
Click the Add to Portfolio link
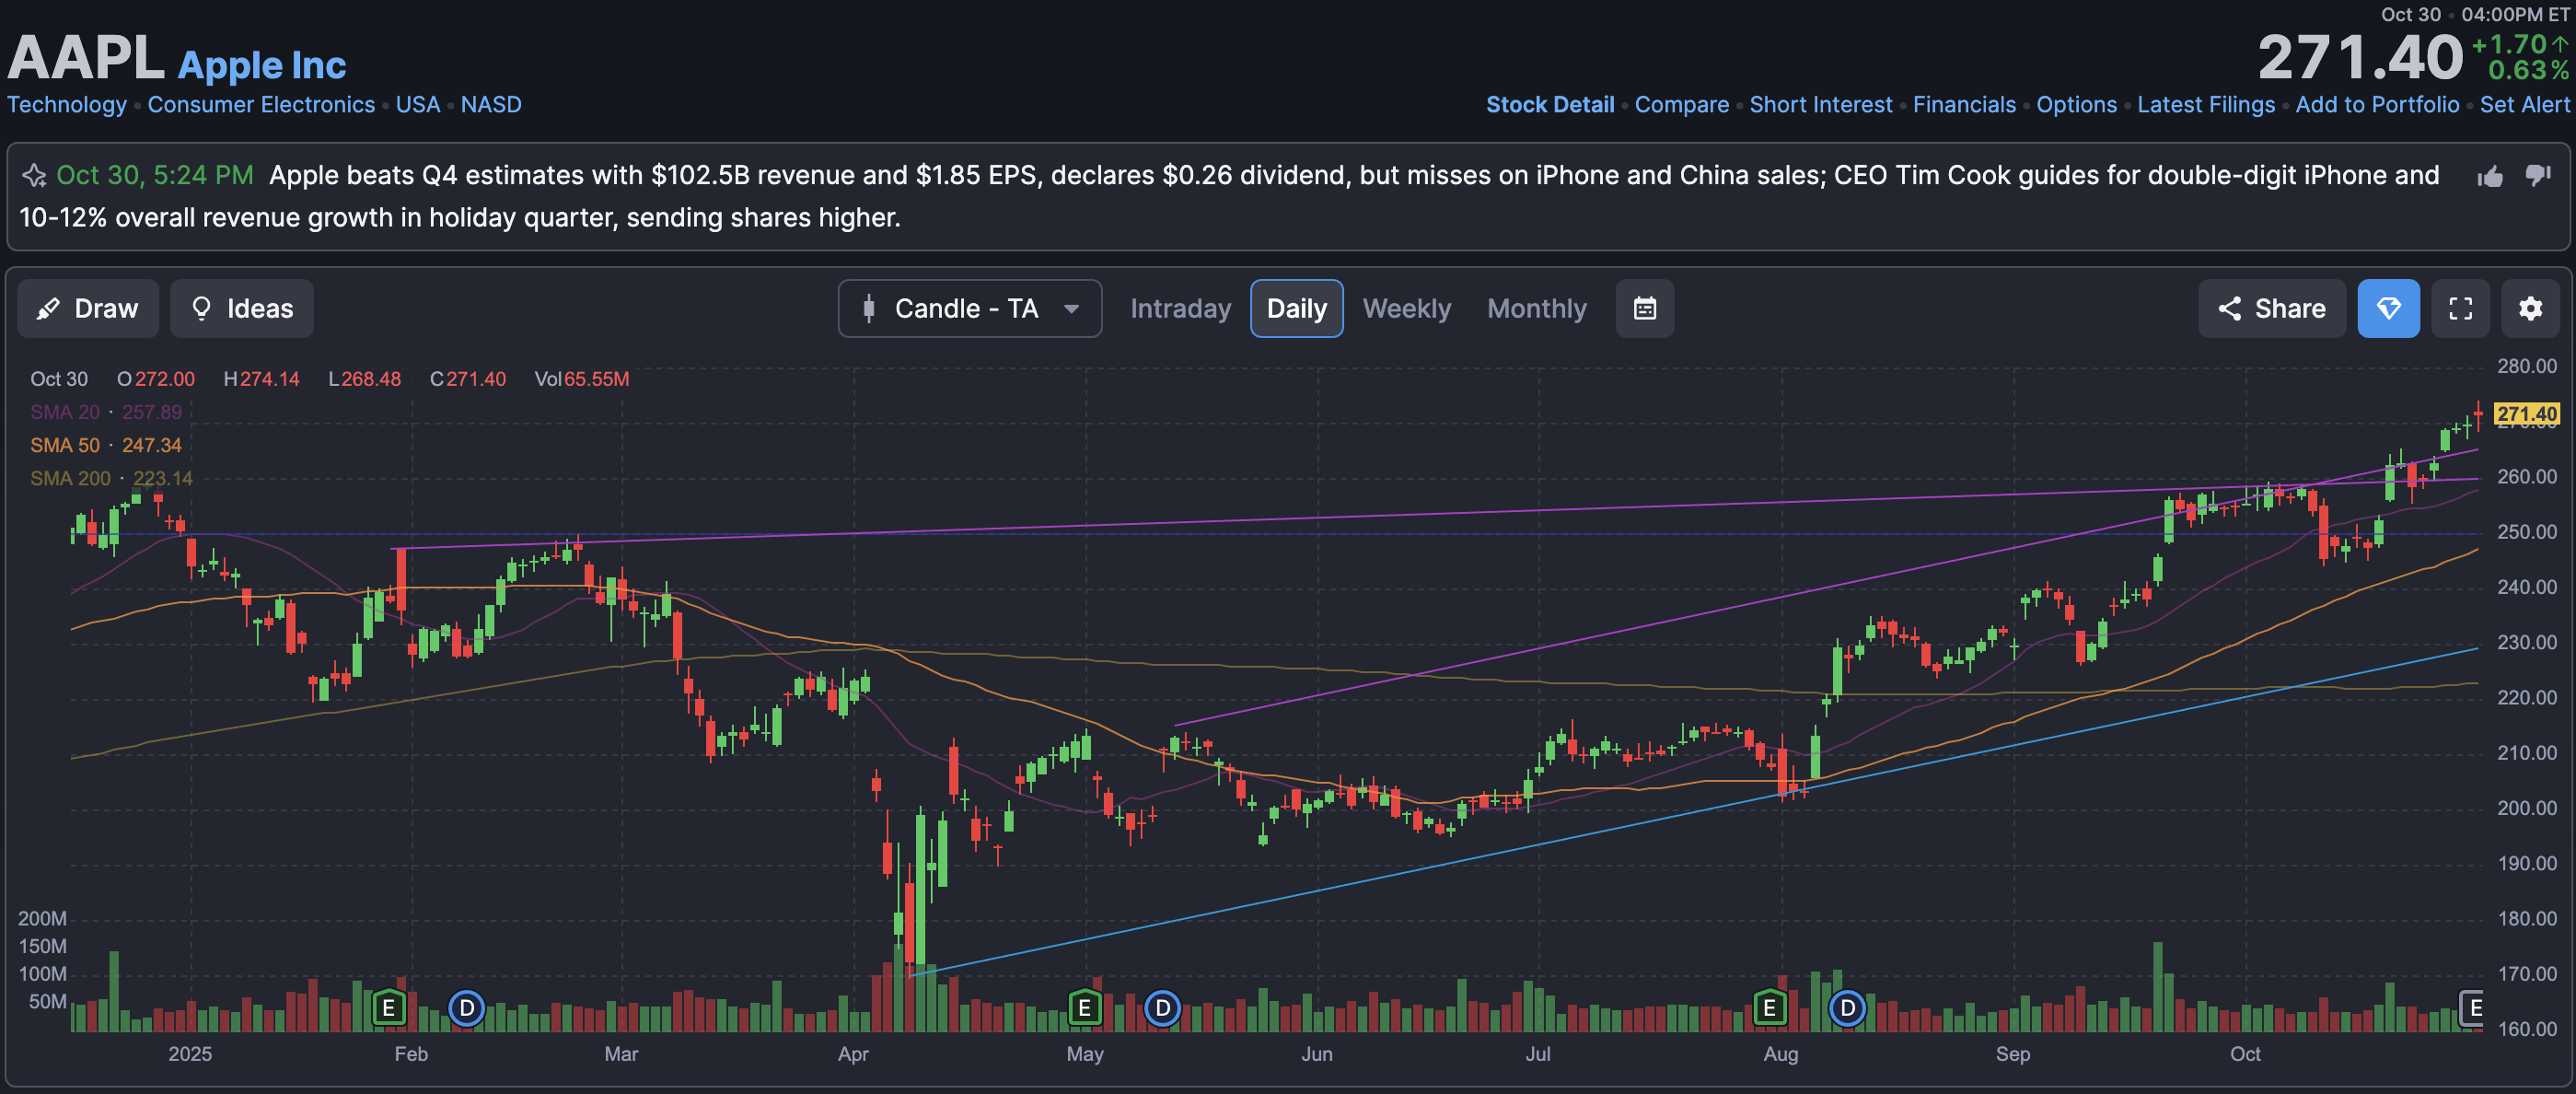pyautogui.click(x=2376, y=104)
